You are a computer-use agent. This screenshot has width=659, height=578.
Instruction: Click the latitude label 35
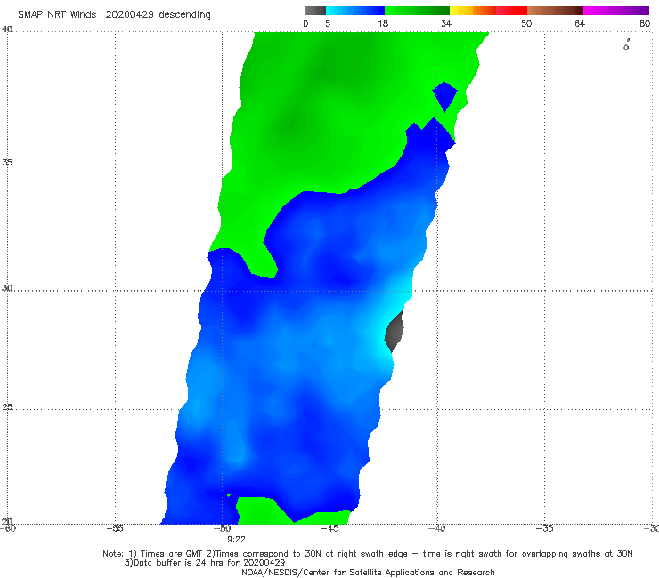click(7, 162)
